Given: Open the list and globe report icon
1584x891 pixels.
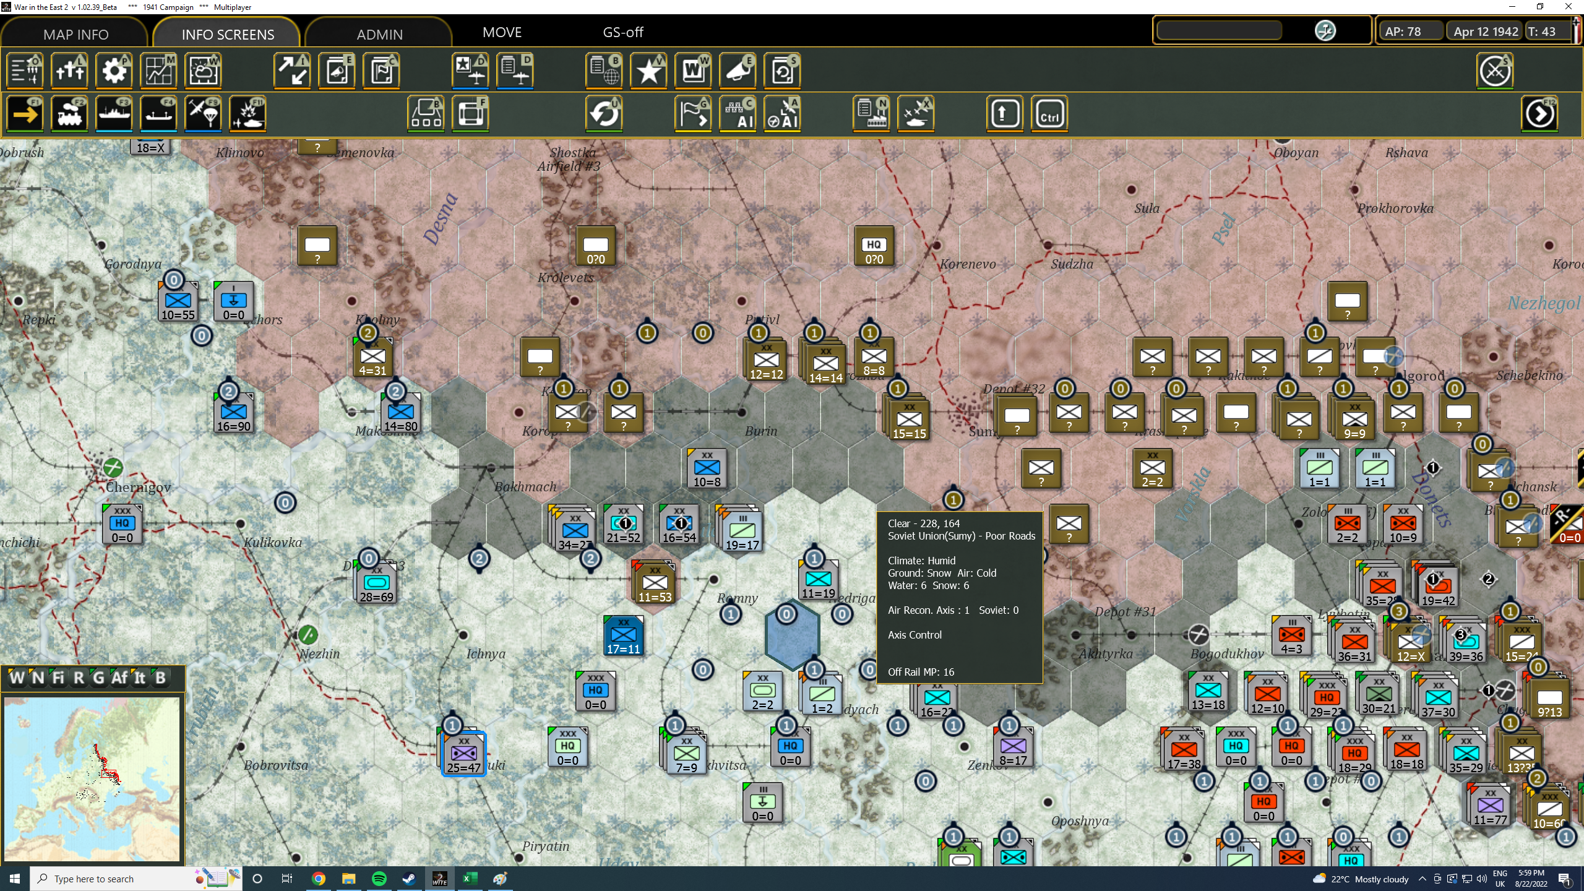Looking at the screenshot, I should pyautogui.click(x=605, y=71).
